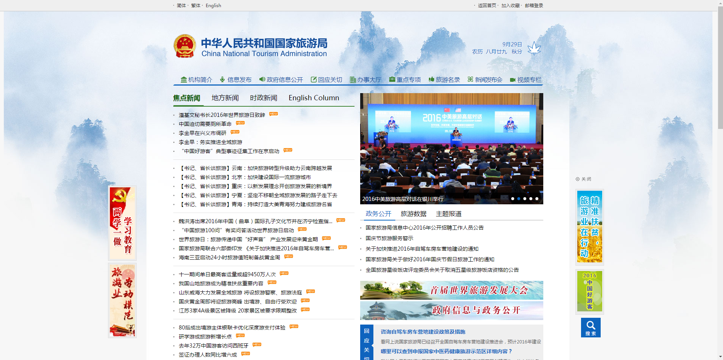Select the last carousel slide dot
This screenshot has height=360, width=723.
tap(536, 199)
